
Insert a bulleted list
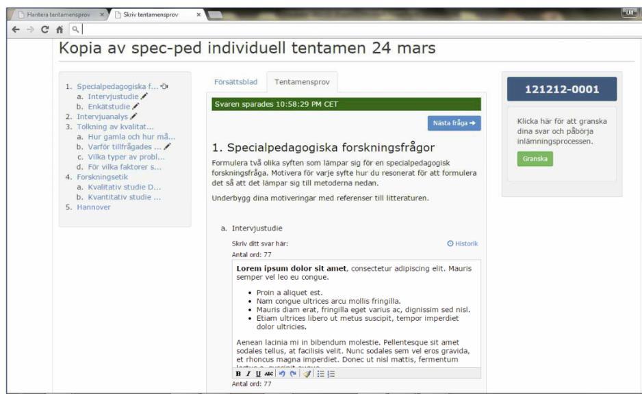[x=320, y=373]
